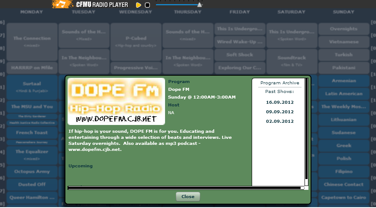Open the Vietnamese program
Screen dimensions: 376x208
344,42
